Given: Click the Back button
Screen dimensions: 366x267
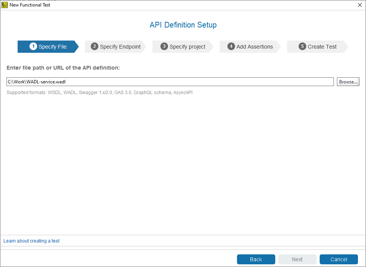Looking at the screenshot, I should tap(256, 259).
